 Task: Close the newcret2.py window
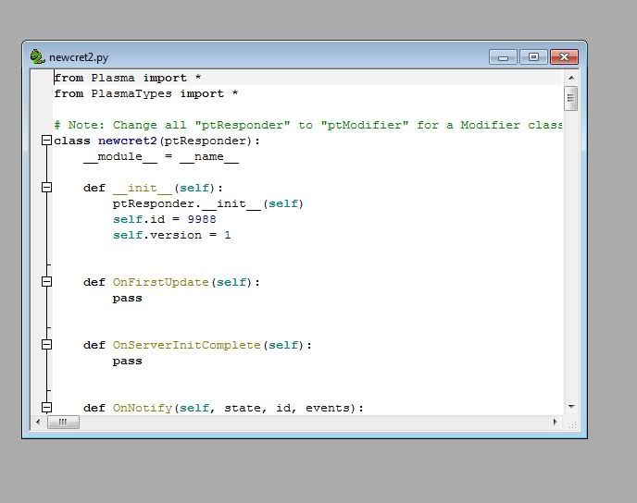(x=564, y=57)
